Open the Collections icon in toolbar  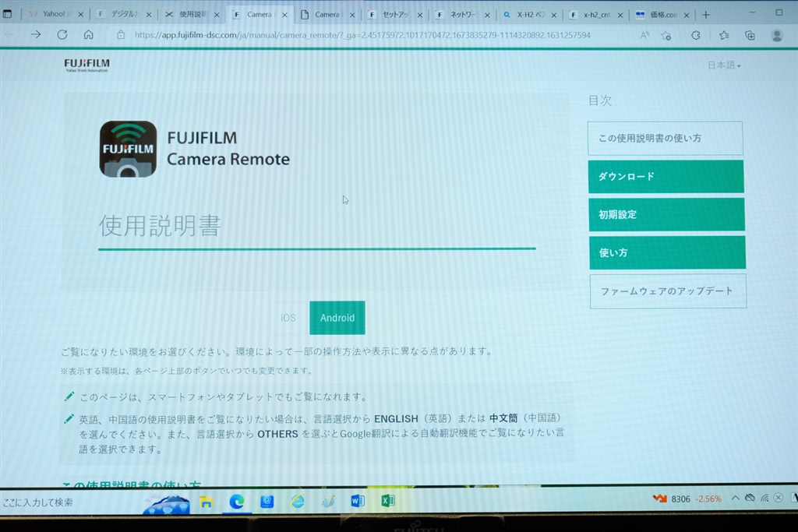point(750,35)
